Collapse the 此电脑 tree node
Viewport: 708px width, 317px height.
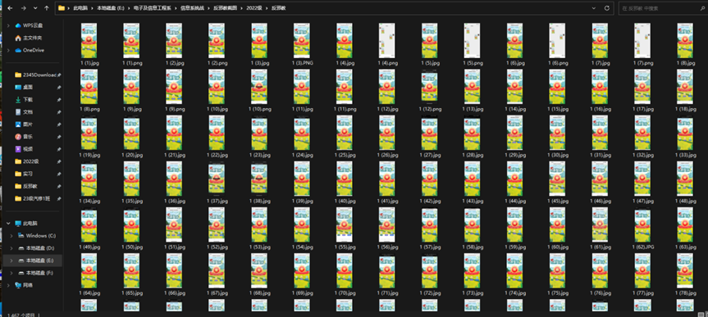point(8,223)
